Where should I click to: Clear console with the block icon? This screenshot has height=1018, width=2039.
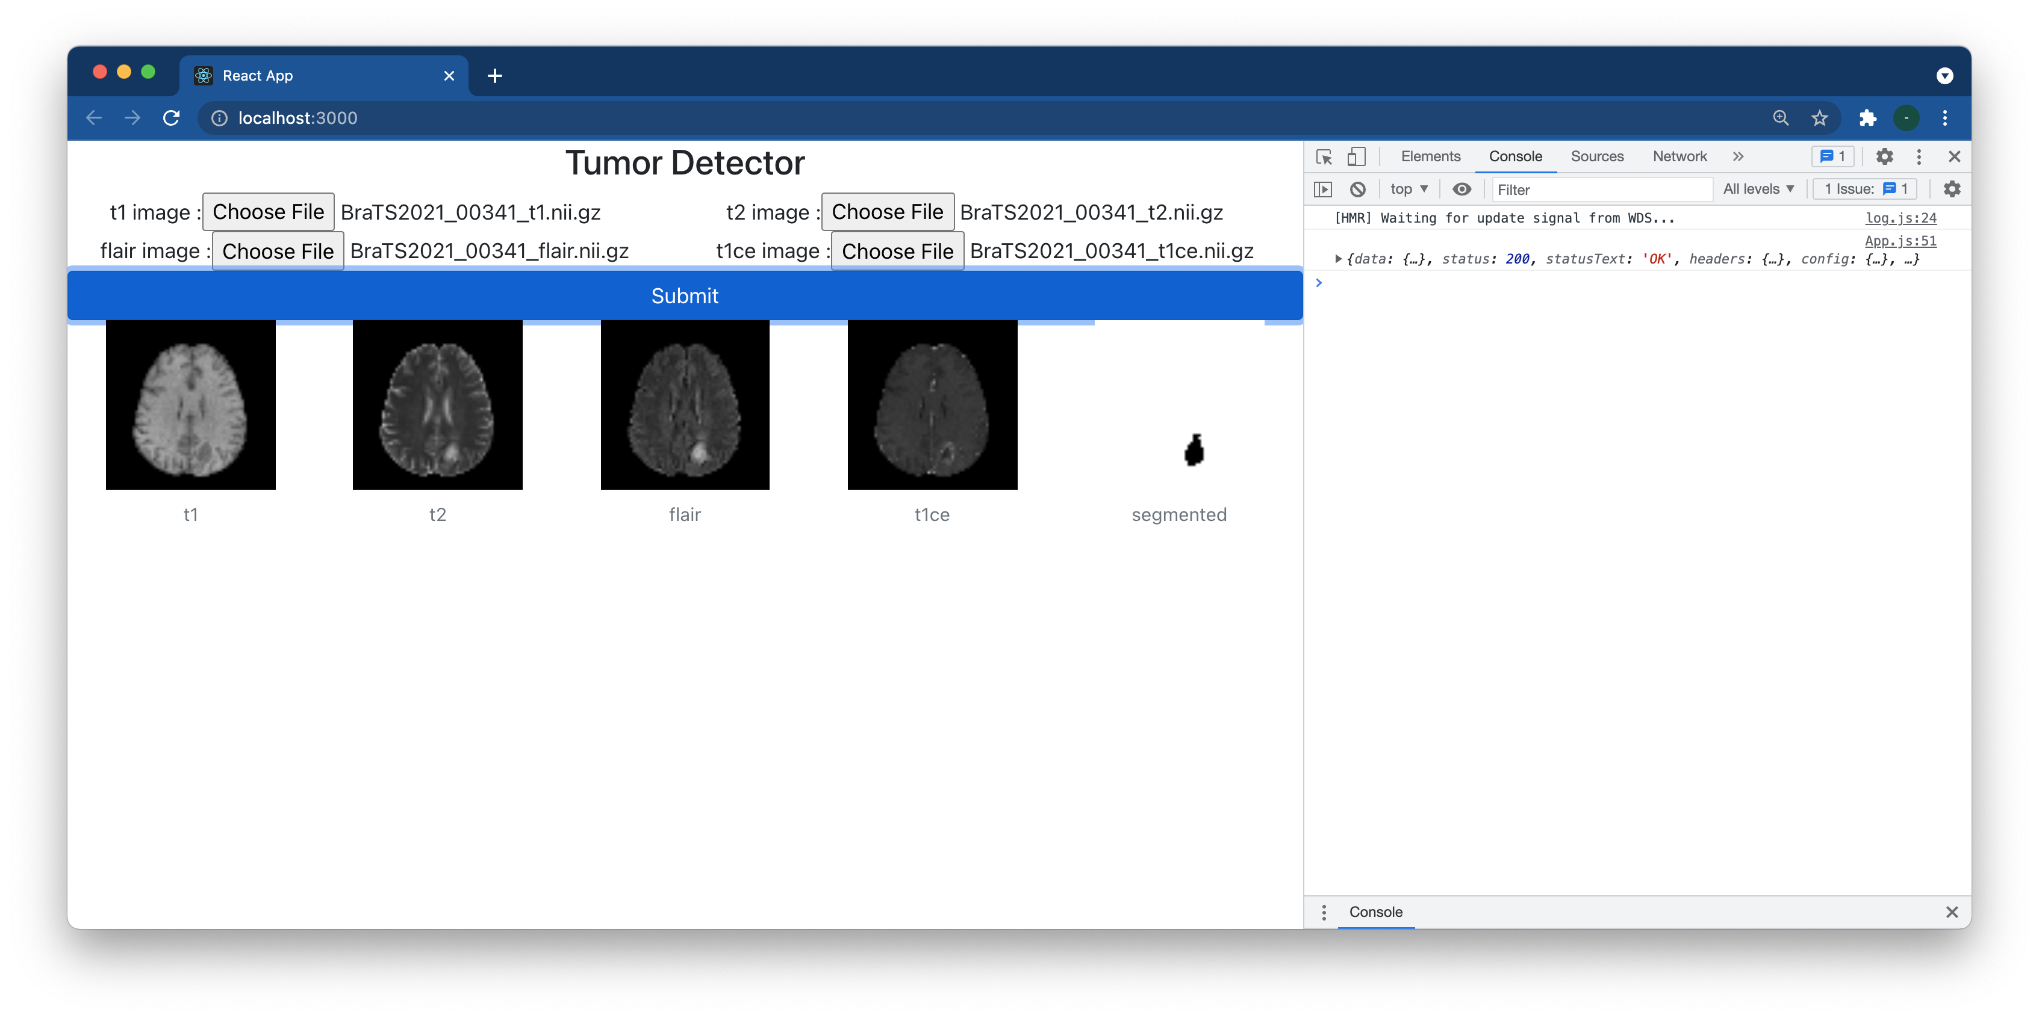click(x=1357, y=189)
